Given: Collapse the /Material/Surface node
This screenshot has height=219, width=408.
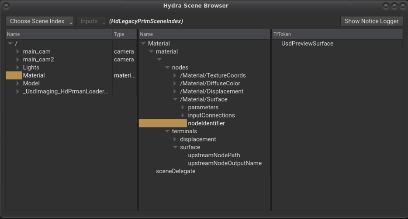Looking at the screenshot, I should pyautogui.click(x=175, y=99).
